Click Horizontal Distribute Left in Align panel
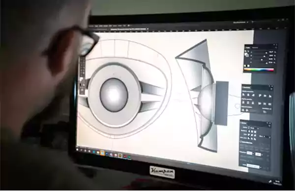The height and width of the screenshot is (191, 295). tap(260, 103)
